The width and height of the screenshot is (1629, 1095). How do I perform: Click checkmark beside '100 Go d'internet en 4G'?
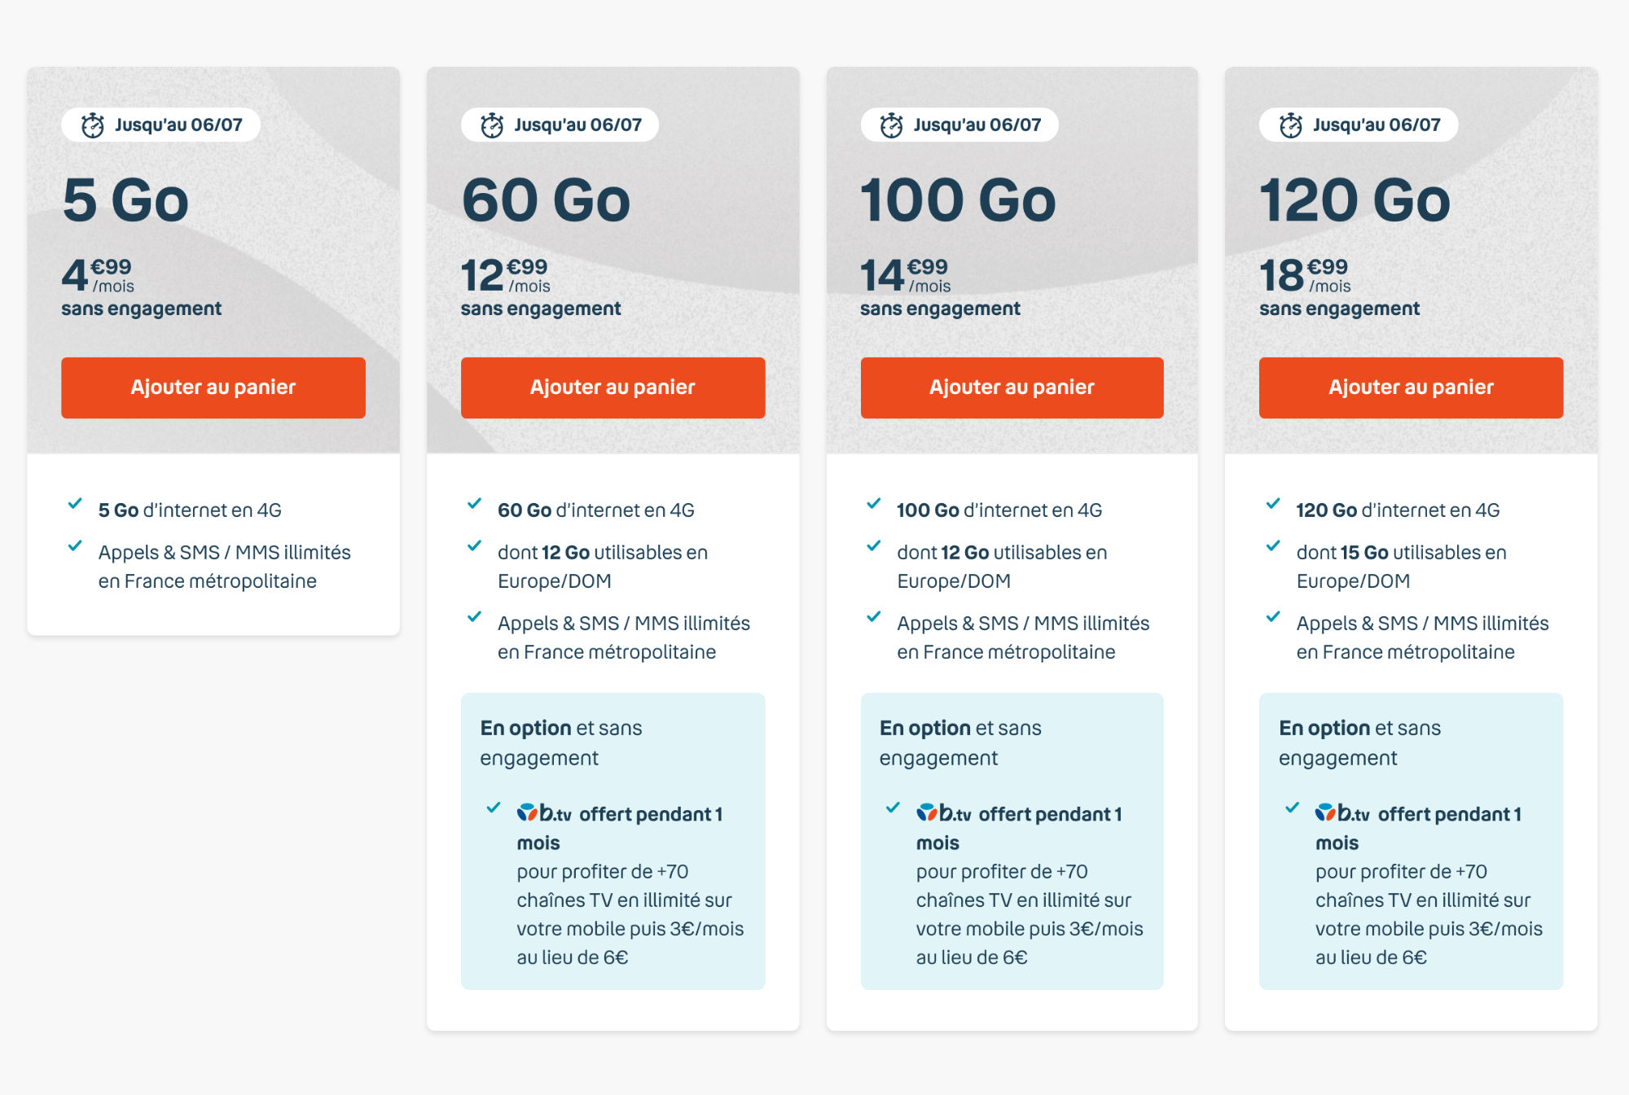(874, 504)
